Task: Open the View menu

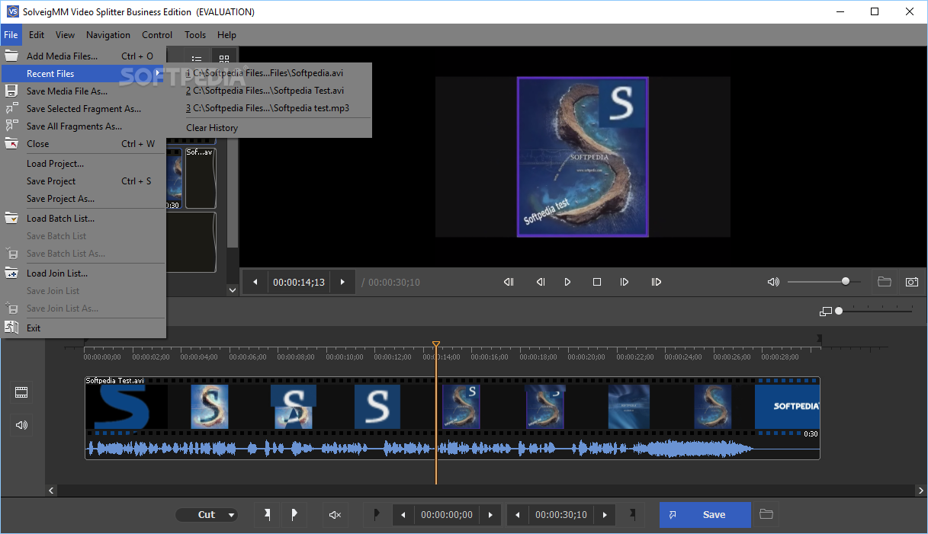Action: [65, 35]
